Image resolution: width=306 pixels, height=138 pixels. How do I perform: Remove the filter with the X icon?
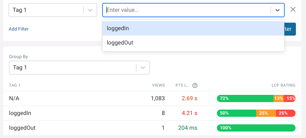pyautogui.click(x=293, y=10)
